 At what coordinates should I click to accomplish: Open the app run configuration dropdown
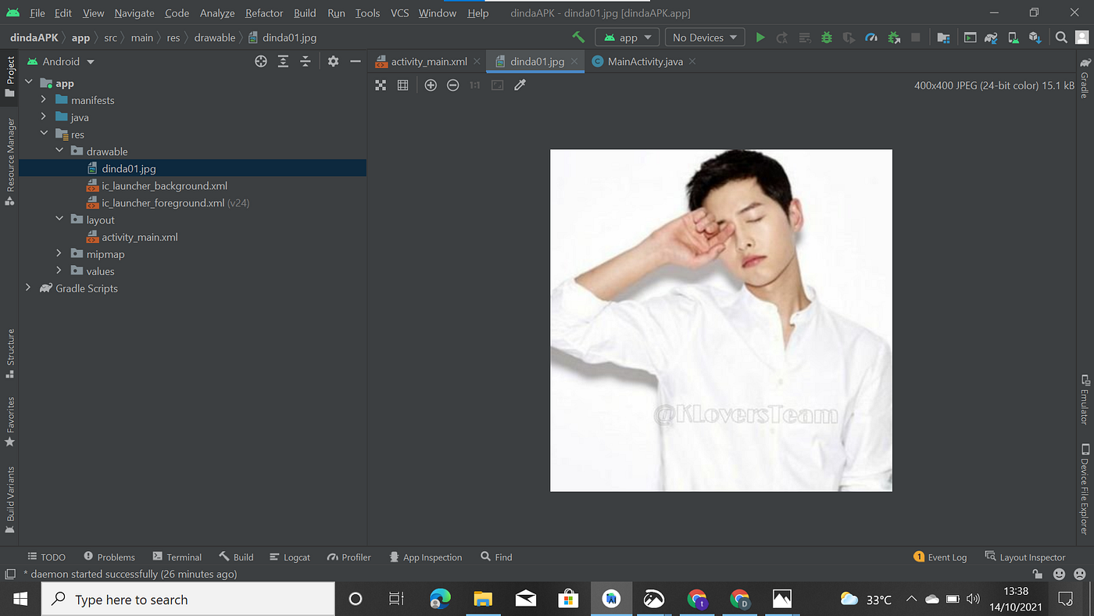tap(627, 37)
